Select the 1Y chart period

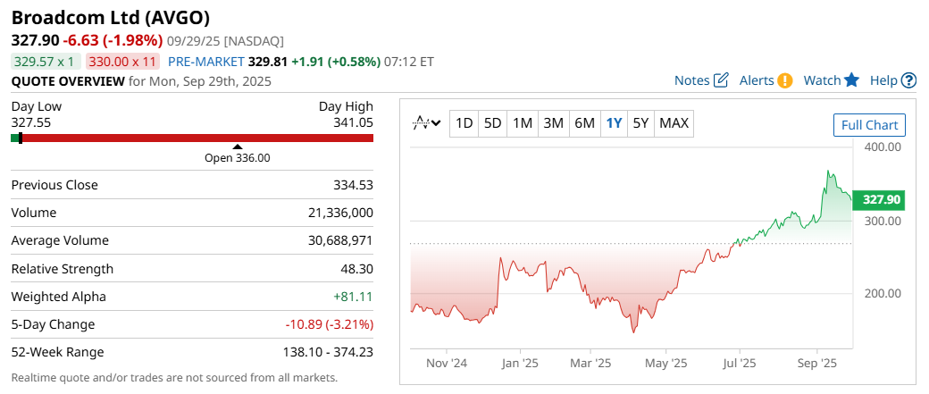click(x=614, y=123)
